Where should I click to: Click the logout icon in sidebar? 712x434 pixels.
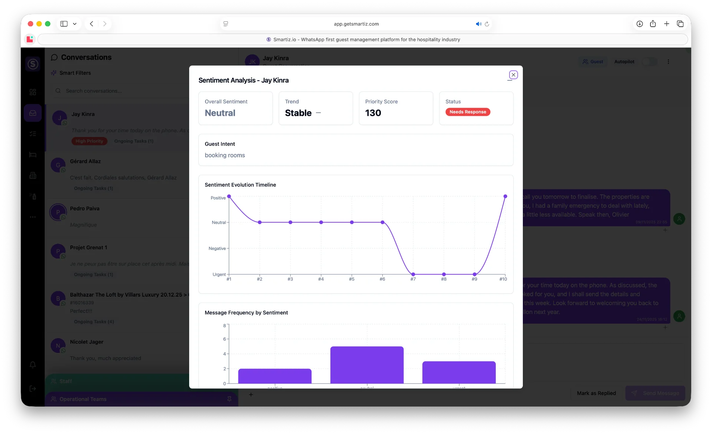[x=33, y=388]
